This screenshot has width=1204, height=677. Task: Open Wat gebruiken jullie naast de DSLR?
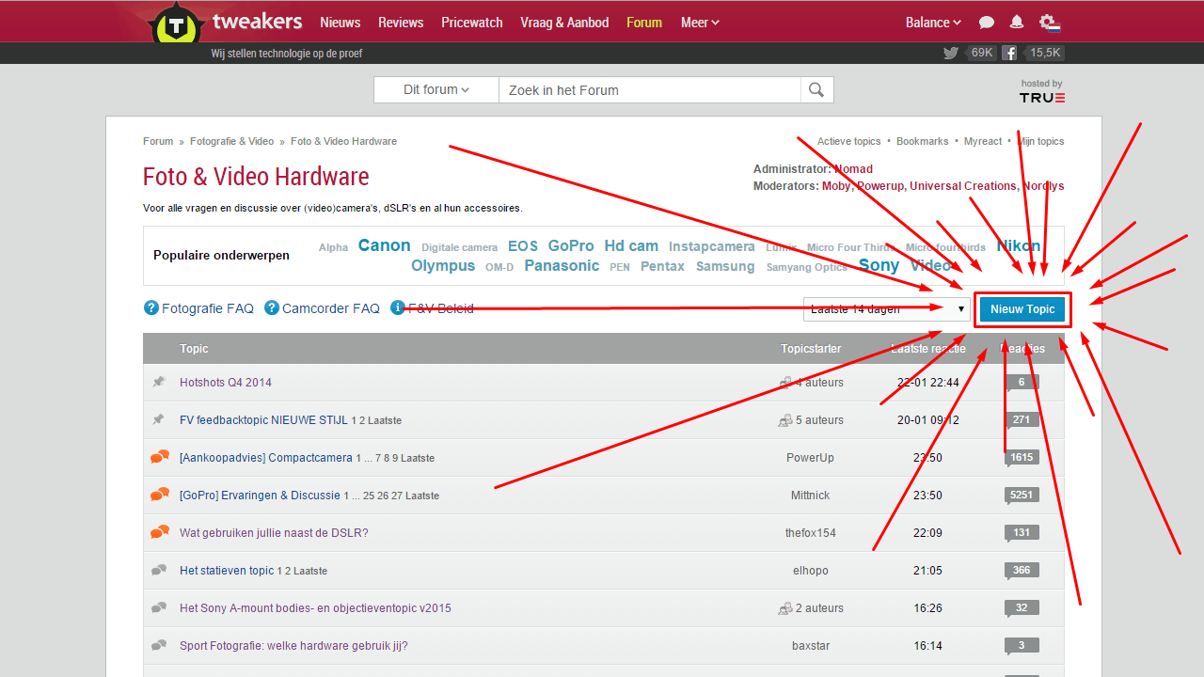[x=274, y=533]
